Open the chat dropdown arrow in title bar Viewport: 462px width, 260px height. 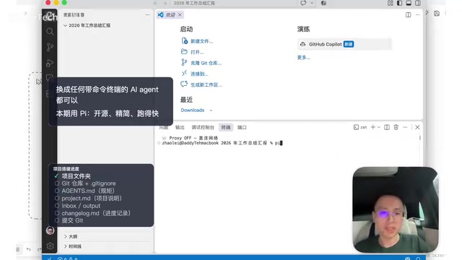[x=312, y=3]
